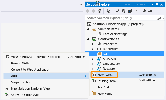Open the Solution Explorer window options dropdown arrow

[152, 5]
